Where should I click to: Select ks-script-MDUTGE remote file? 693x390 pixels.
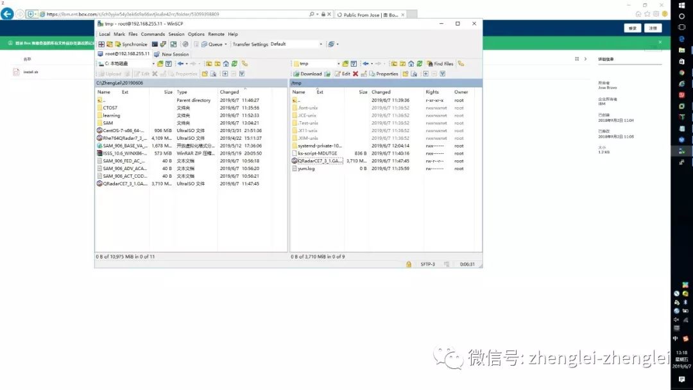[318, 153]
